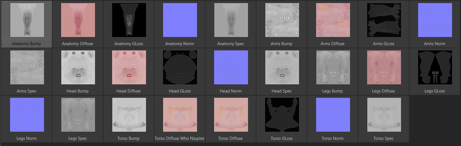Image resolution: width=461 pixels, height=146 pixels.
Task: Open the Anatomy Diffuse texture thumbnail
Action: [78, 20]
